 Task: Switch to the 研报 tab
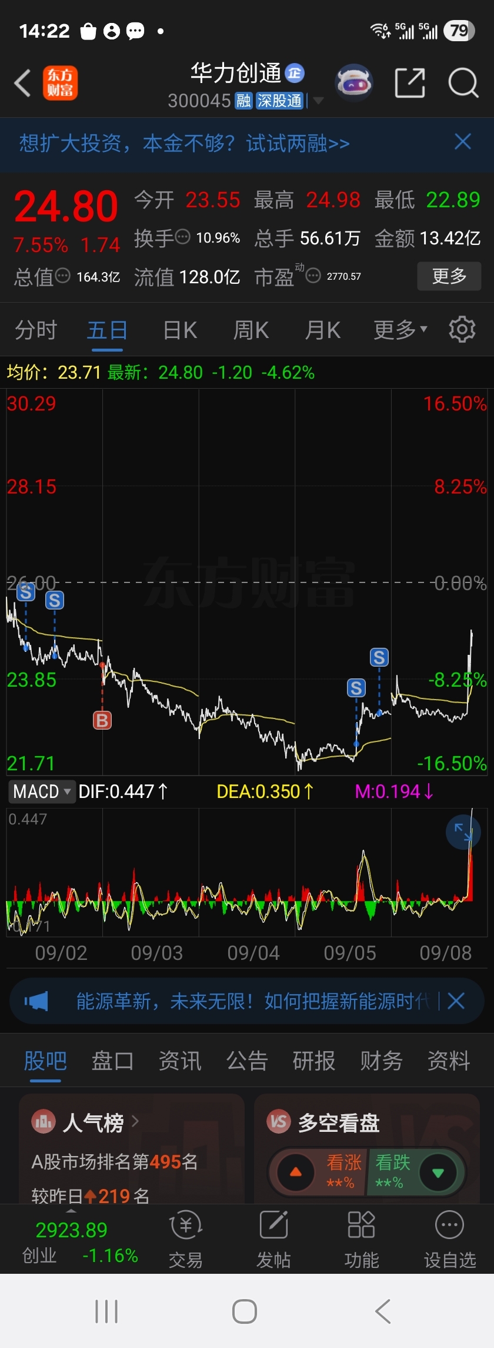[x=314, y=1061]
